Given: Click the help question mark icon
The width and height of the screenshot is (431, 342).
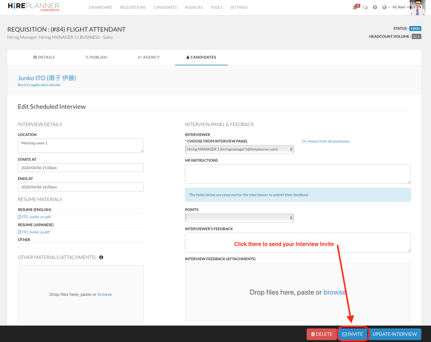Looking at the screenshot, I should 375,7.
